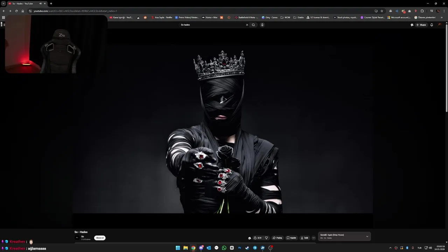The image size is (448, 252).
Task: Like the video with thumbs-up 32 B
Action: pyautogui.click(x=257, y=238)
